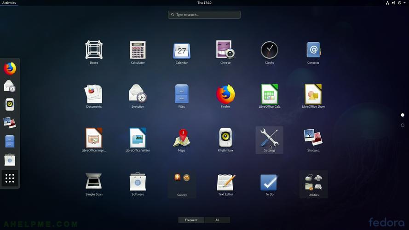Launch LibreOffice Impress
Screen dimensions: 409x230
tap(94, 140)
